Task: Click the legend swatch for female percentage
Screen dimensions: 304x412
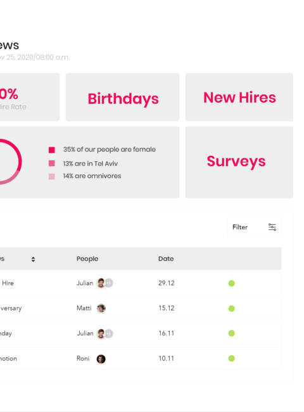Action: point(52,150)
